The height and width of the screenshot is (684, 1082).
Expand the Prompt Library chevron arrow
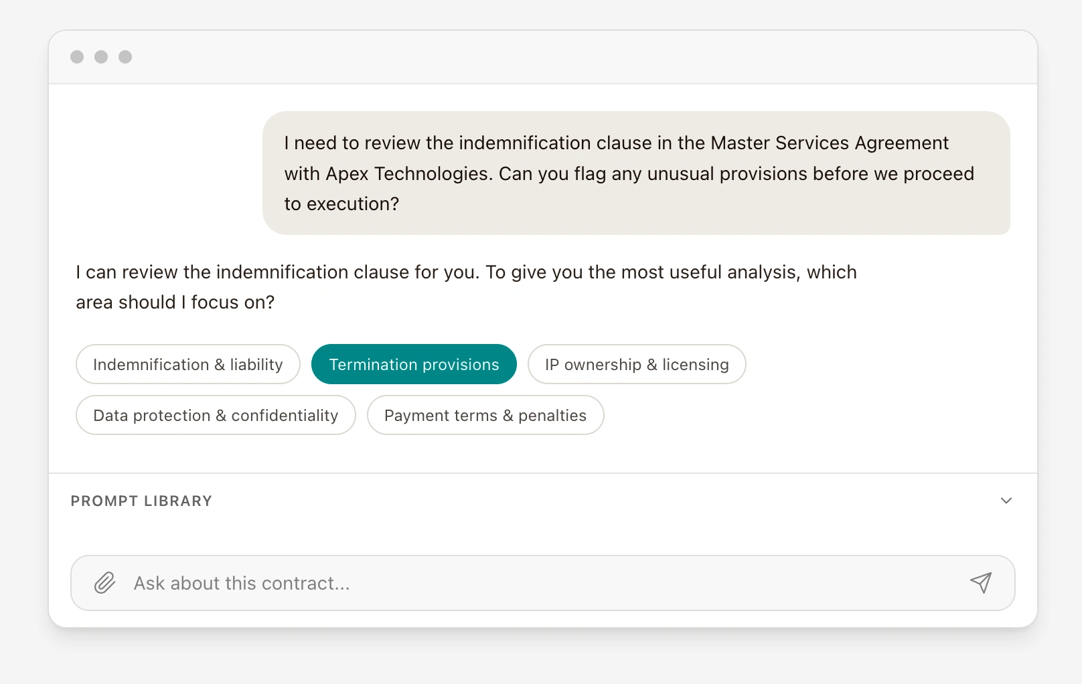tap(1006, 501)
